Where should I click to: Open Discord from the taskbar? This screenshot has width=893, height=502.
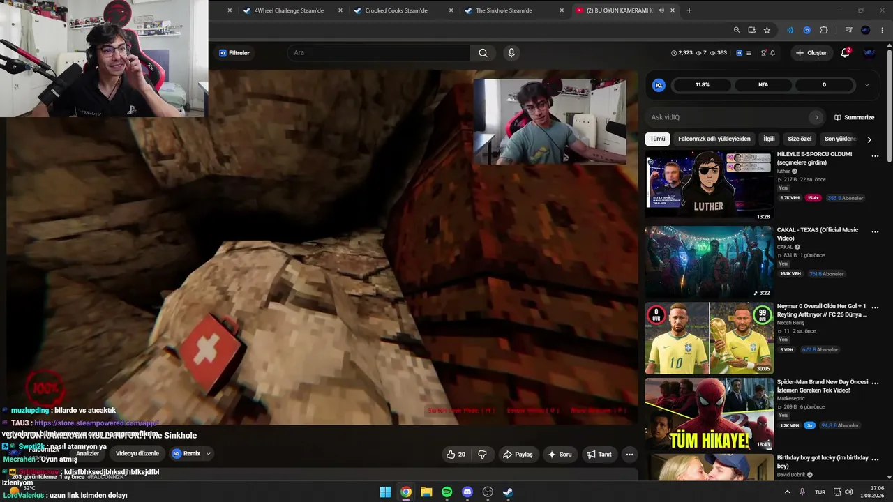point(467,492)
